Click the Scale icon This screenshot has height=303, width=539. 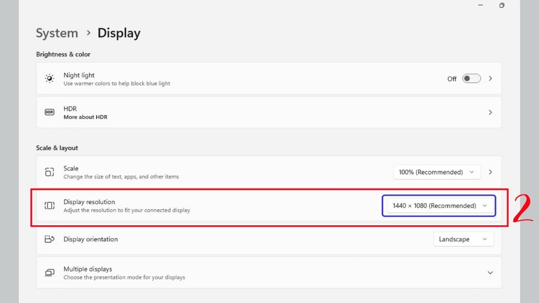pyautogui.click(x=49, y=172)
